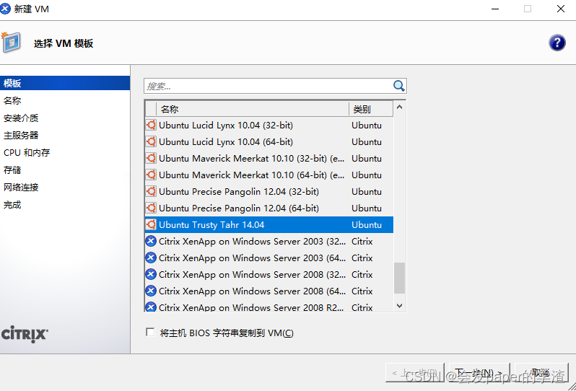The height and width of the screenshot is (391, 576).
Task: Enable copying host BIOS strings to VM
Action: pos(150,333)
